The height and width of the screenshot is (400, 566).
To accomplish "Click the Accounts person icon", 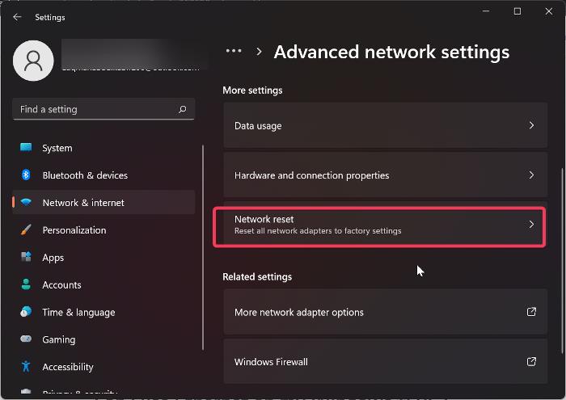I will tap(26, 284).
